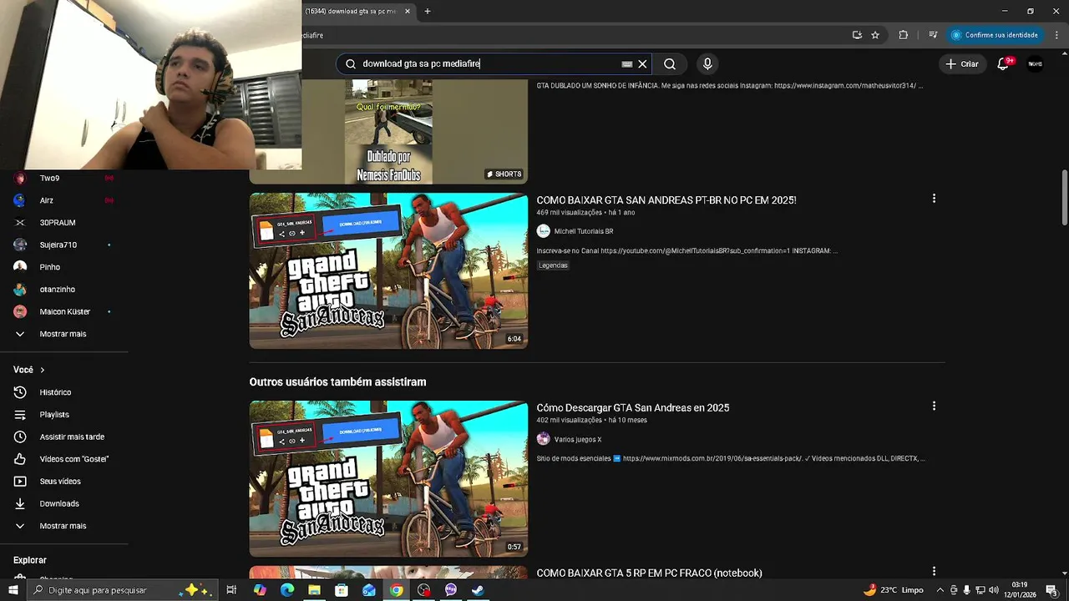
Task: Open Varios juegos X channel
Action: click(578, 439)
